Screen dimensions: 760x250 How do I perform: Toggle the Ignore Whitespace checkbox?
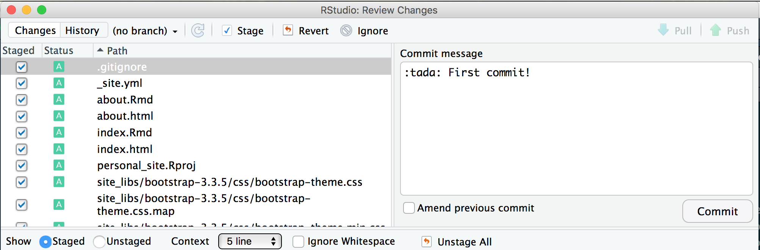click(x=298, y=241)
